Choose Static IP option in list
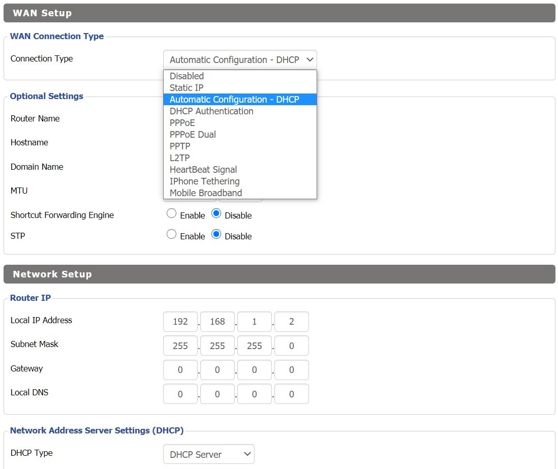The height and width of the screenshot is (469, 558). 187,88
